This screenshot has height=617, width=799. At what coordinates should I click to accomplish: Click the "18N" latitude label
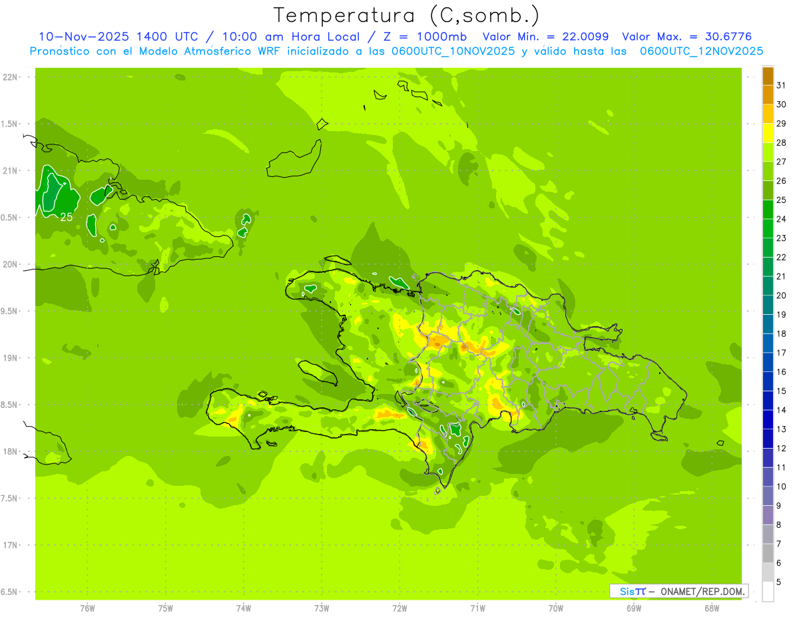(x=9, y=451)
